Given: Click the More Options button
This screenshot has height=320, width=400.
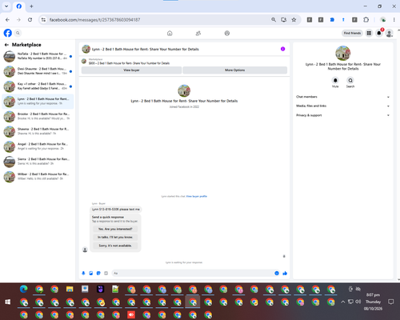Looking at the screenshot, I should 234,70.
